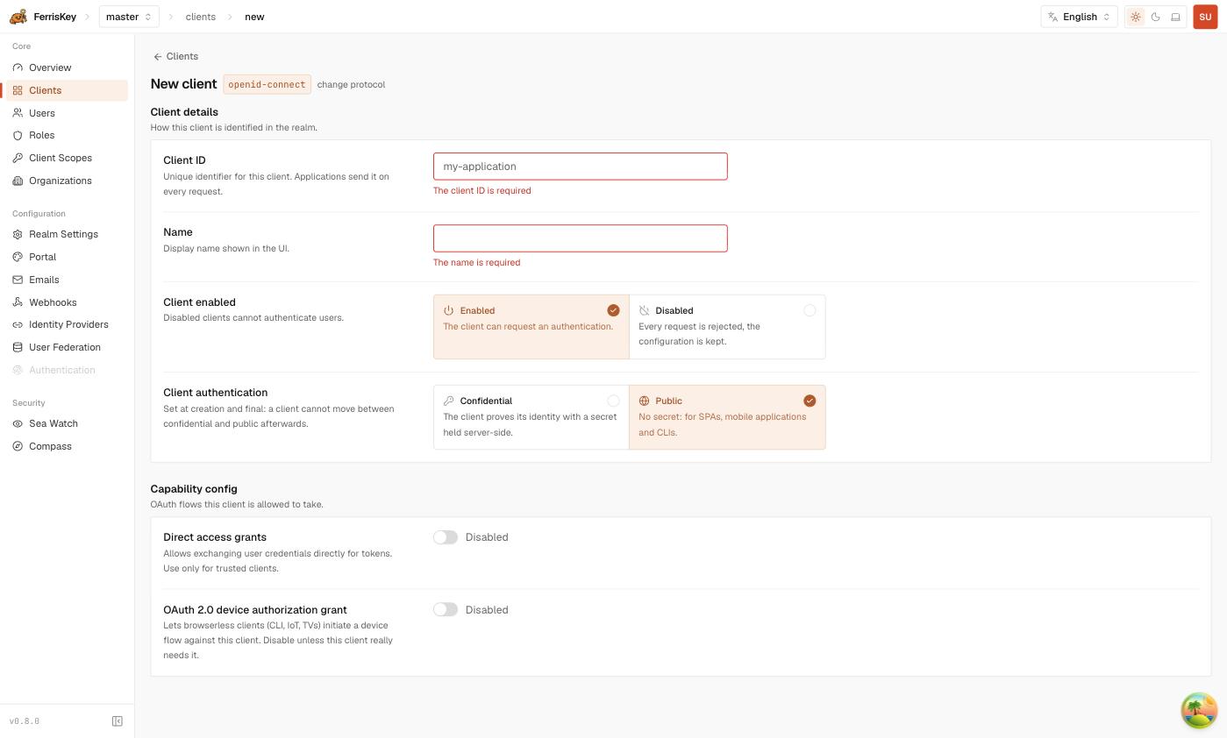Switch to light theme sun icon
Screen dimensions: 1227x738
click(x=1136, y=17)
